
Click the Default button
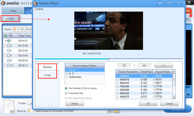pyautogui.click(x=75, y=104)
